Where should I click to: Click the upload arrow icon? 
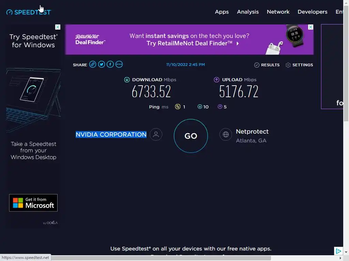216,80
